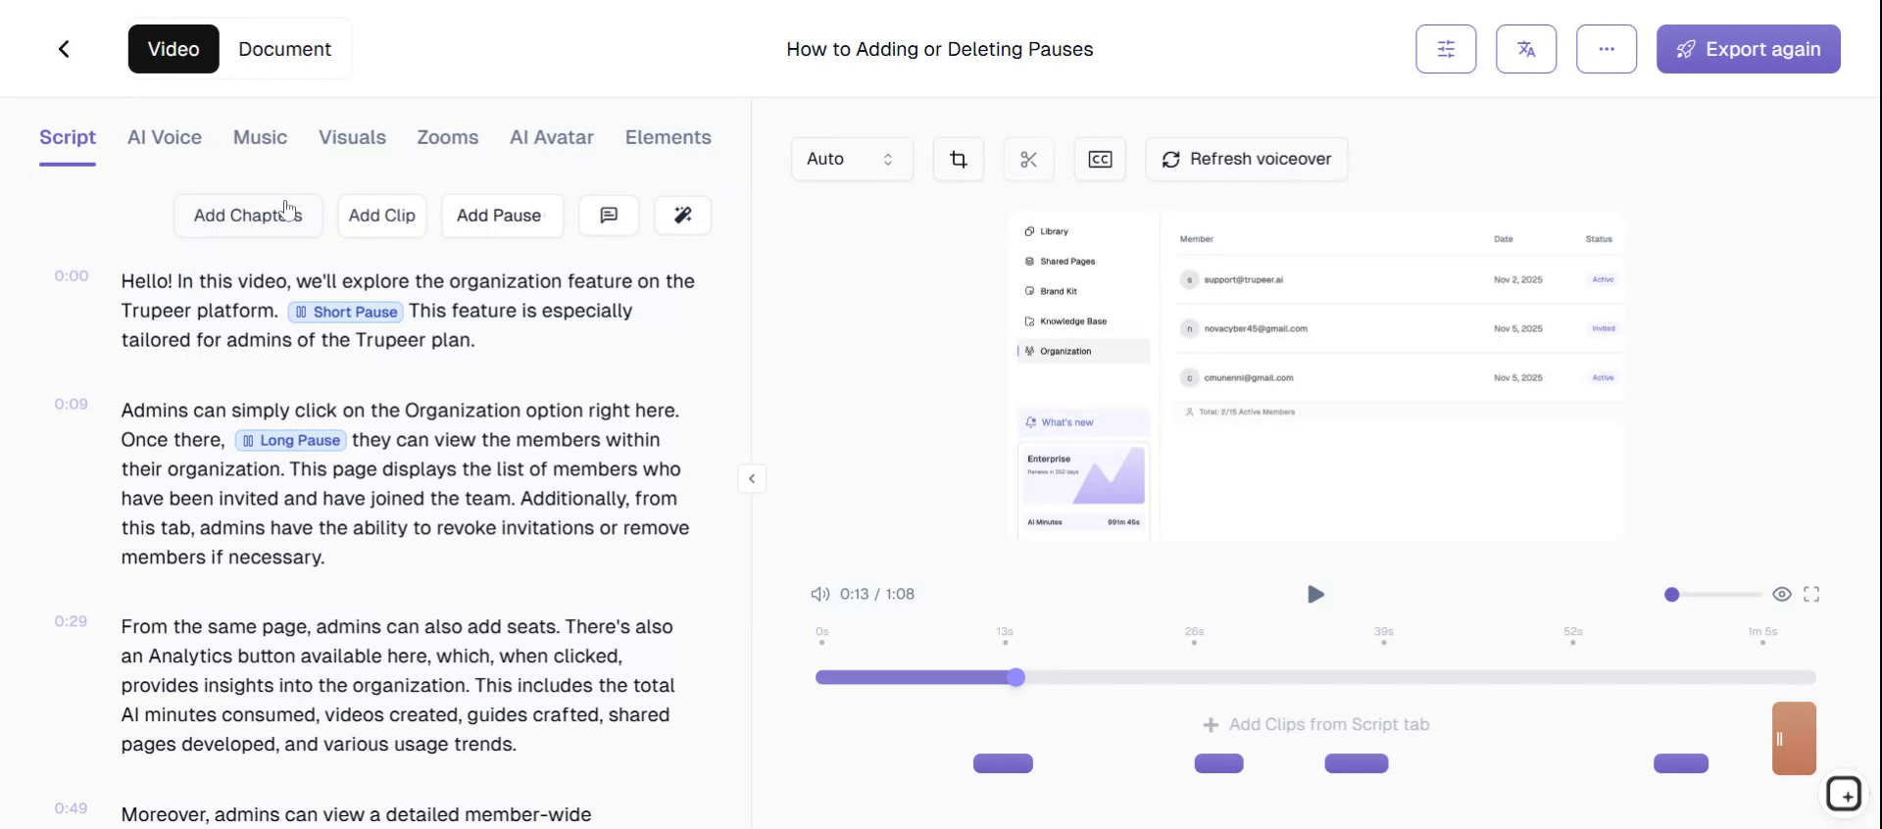Image resolution: width=1882 pixels, height=829 pixels.
Task: Click the magic wand AI rewrite icon
Action: (683, 216)
